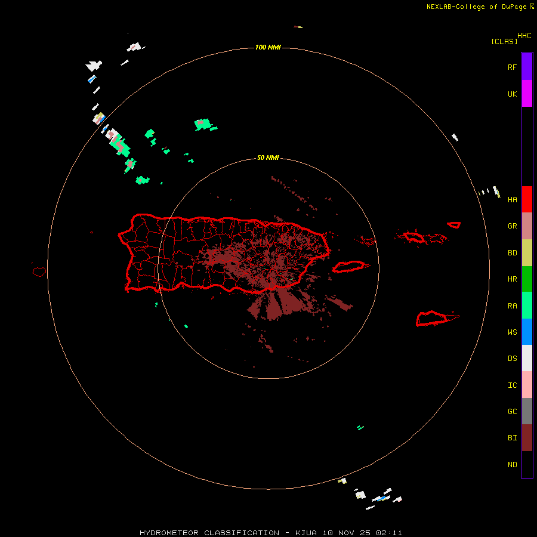Click the [CLAS] units label
Viewport: 537px width, 537px height.
coord(504,41)
